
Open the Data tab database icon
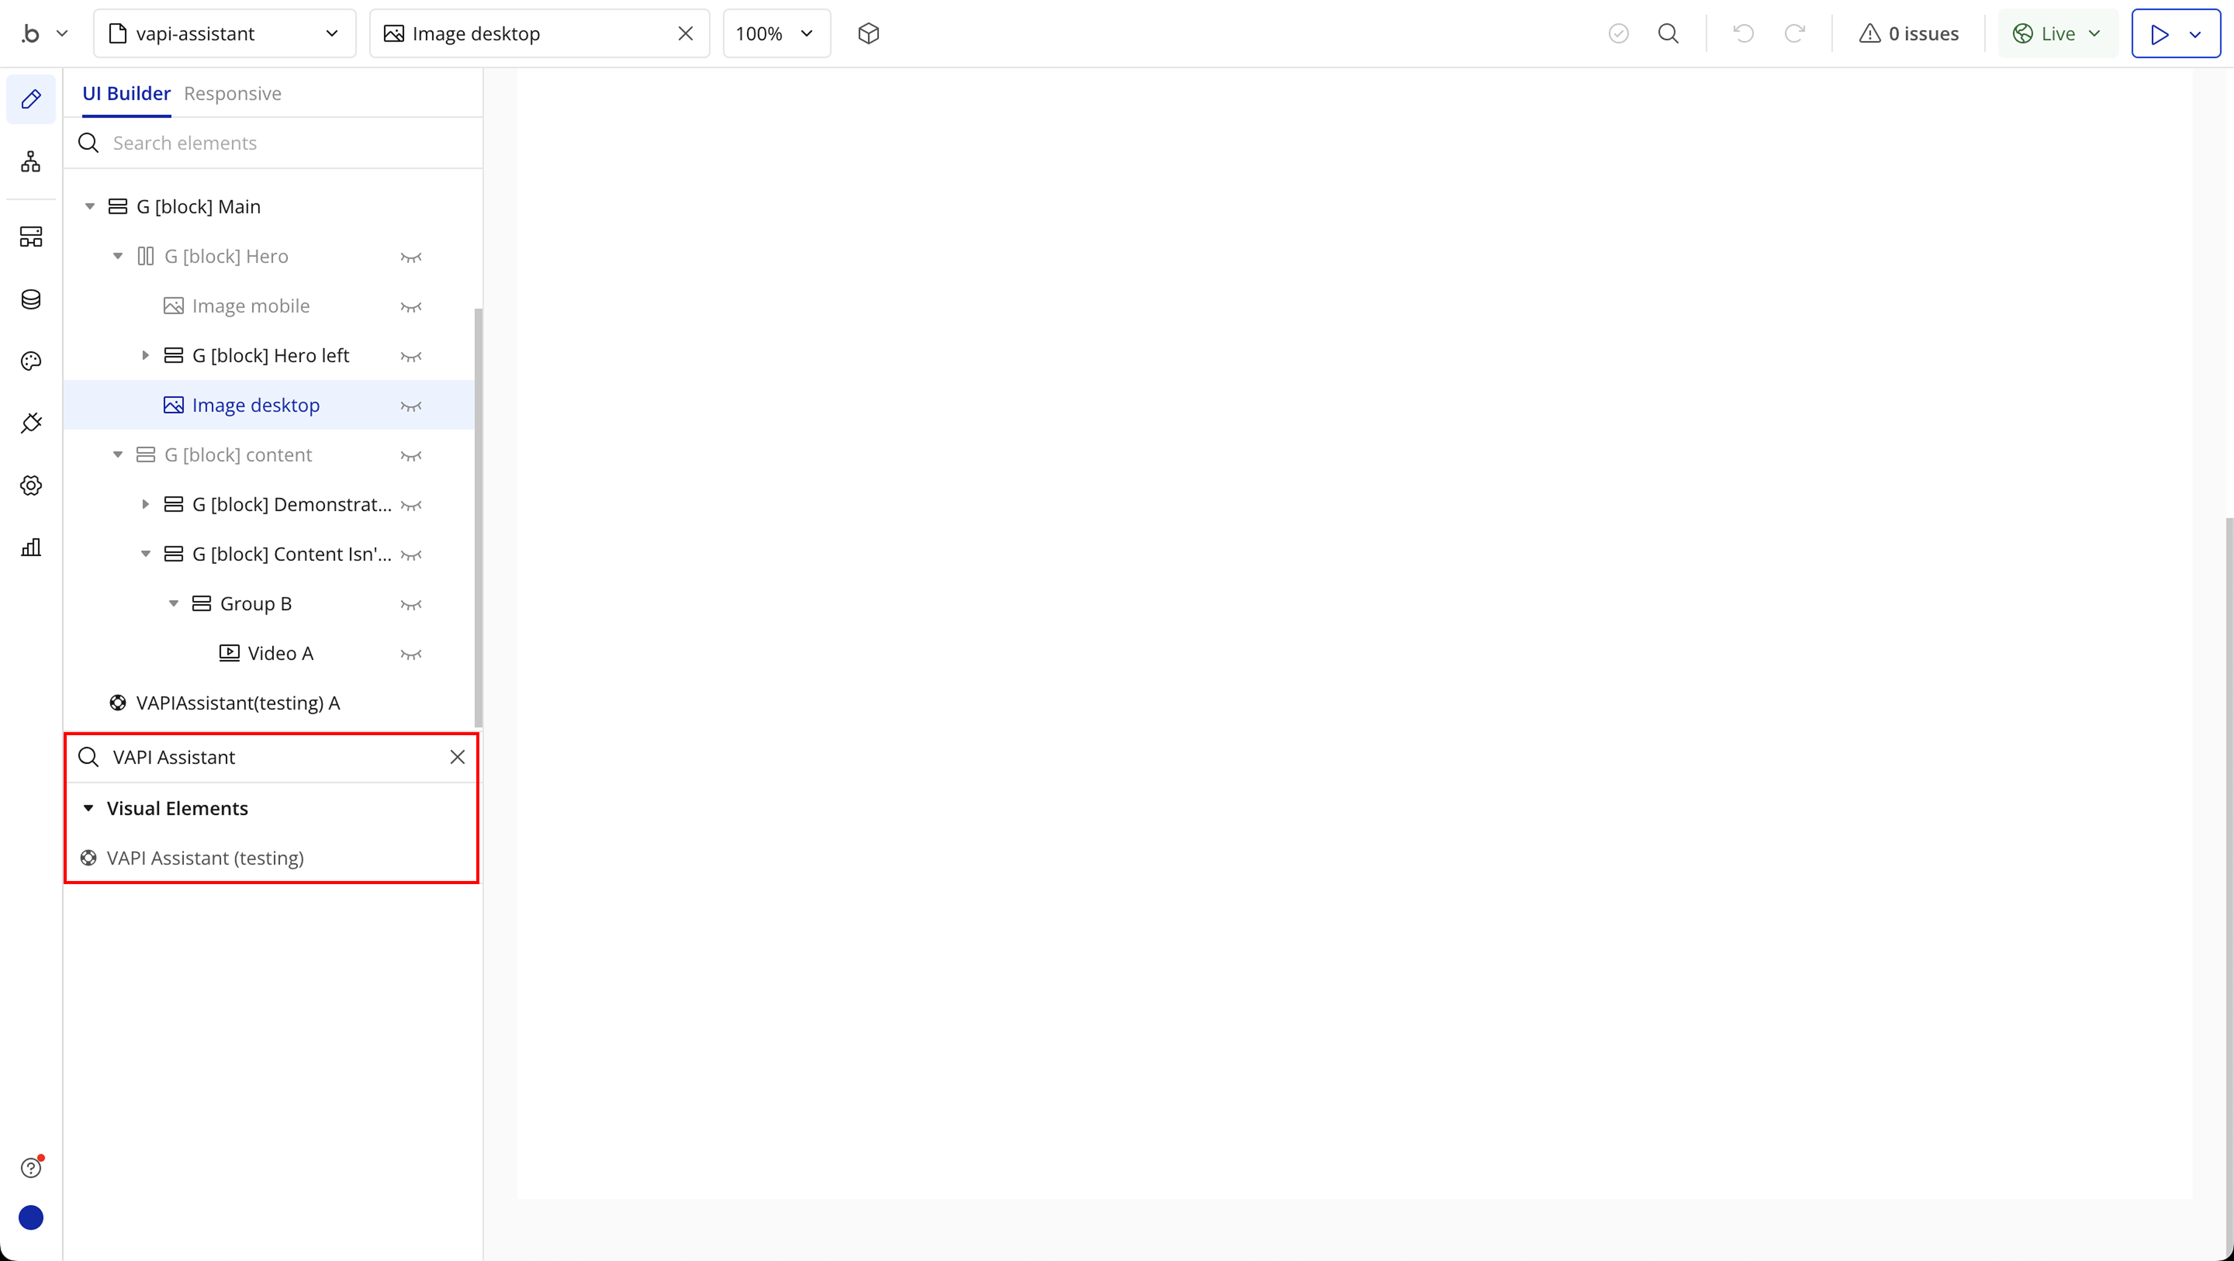pos(31,299)
